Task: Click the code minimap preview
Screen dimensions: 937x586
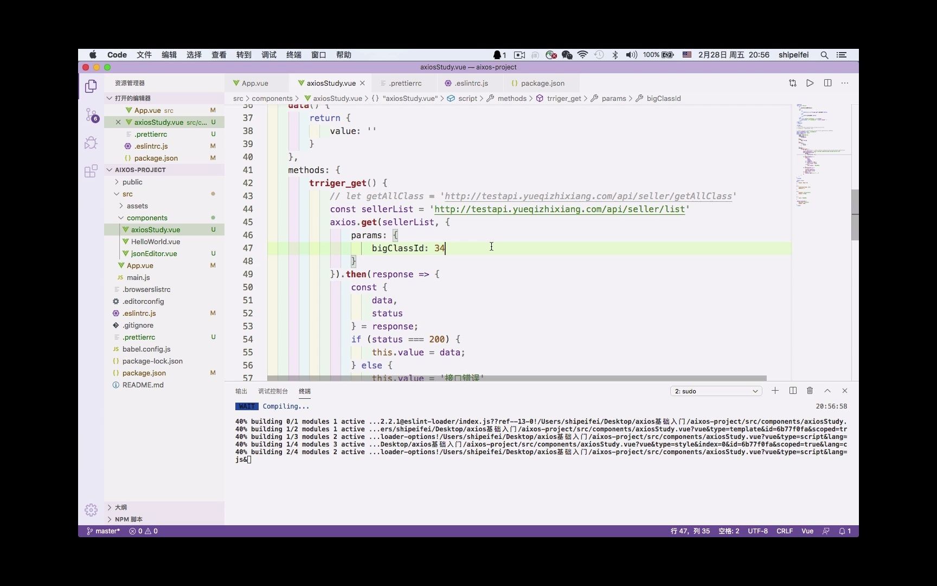Action: click(x=821, y=155)
